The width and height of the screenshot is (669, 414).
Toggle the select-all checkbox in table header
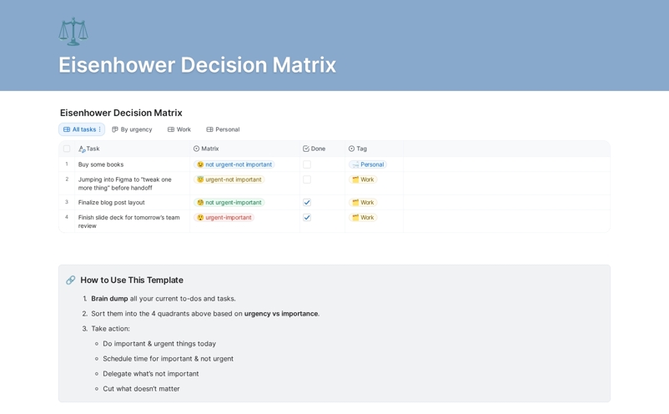click(x=67, y=149)
